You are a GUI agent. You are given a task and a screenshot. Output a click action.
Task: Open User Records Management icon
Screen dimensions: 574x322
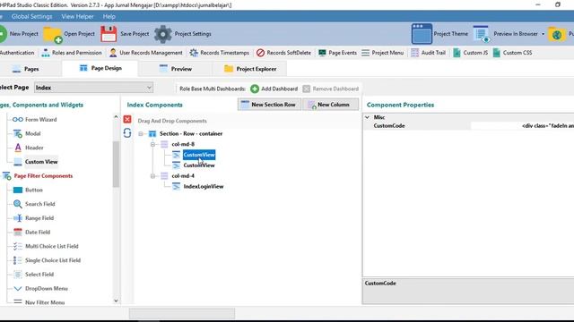click(x=113, y=53)
